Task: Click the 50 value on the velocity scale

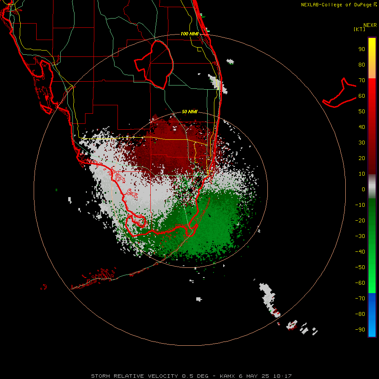Action: pos(362,112)
